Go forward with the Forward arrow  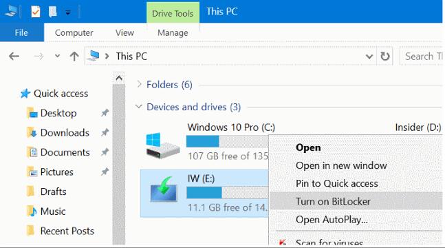39,56
